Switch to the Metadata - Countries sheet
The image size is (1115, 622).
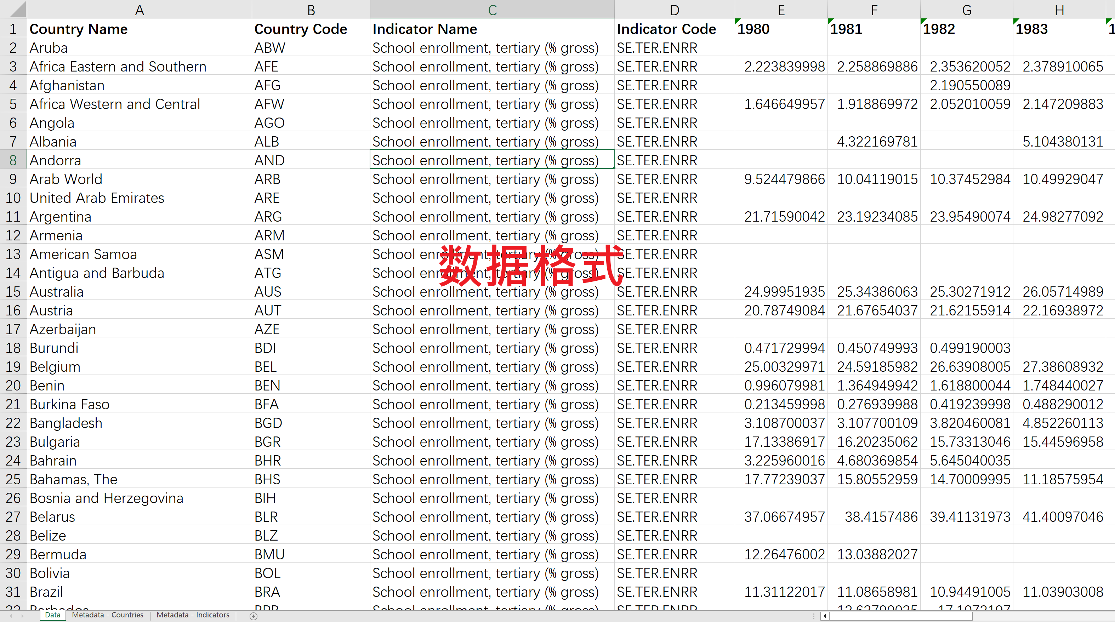pyautogui.click(x=107, y=615)
